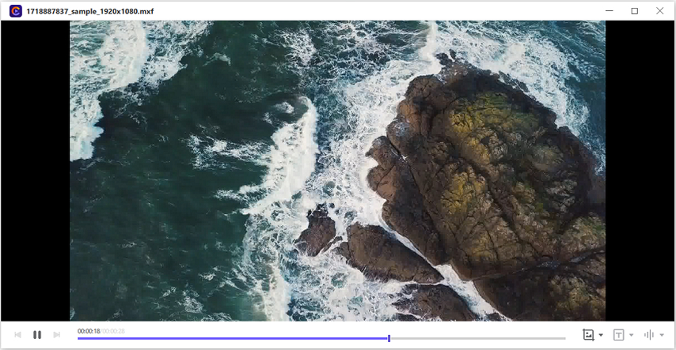Pause the video playback
The width and height of the screenshot is (676, 350).
point(37,334)
